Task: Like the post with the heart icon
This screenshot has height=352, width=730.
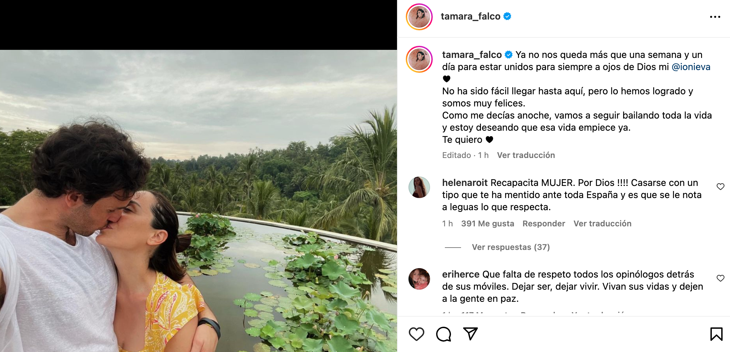Action: click(x=416, y=334)
